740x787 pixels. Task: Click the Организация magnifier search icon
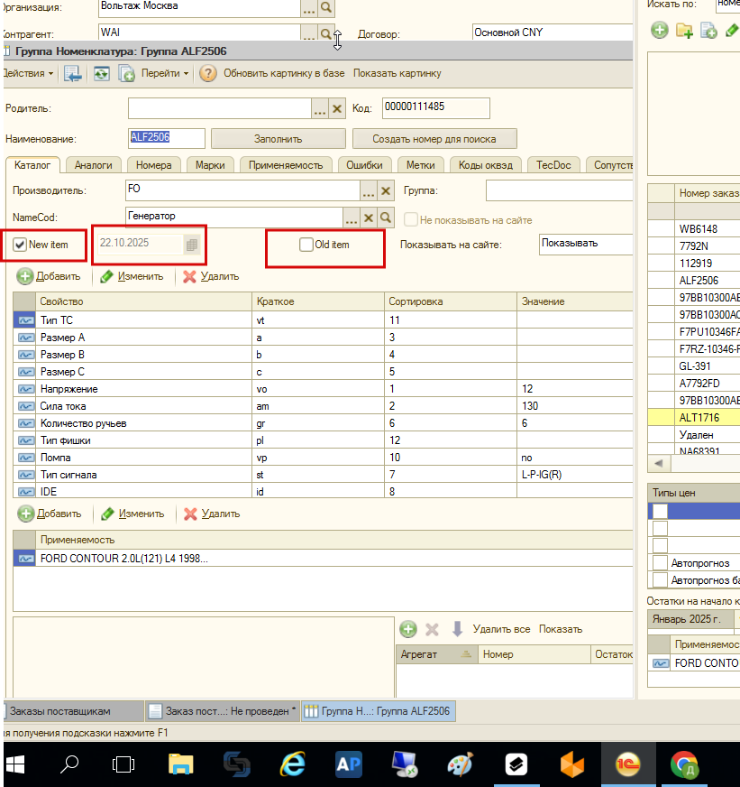click(326, 8)
